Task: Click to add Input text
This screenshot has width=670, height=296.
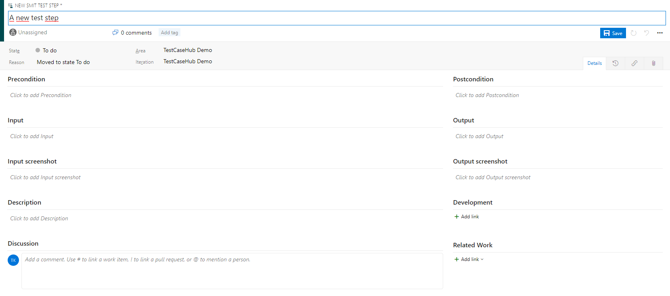Action: click(x=32, y=136)
